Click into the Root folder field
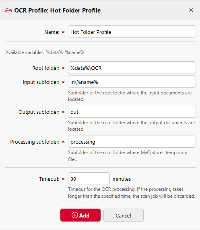 (x=132, y=67)
